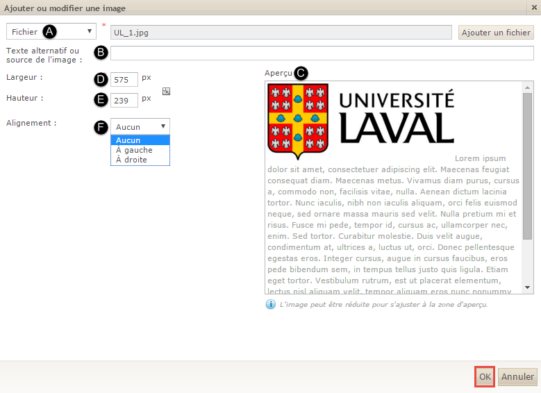Click the preview vertical scrollbar thumb
The width and height of the screenshot is (541, 393).
(527, 167)
